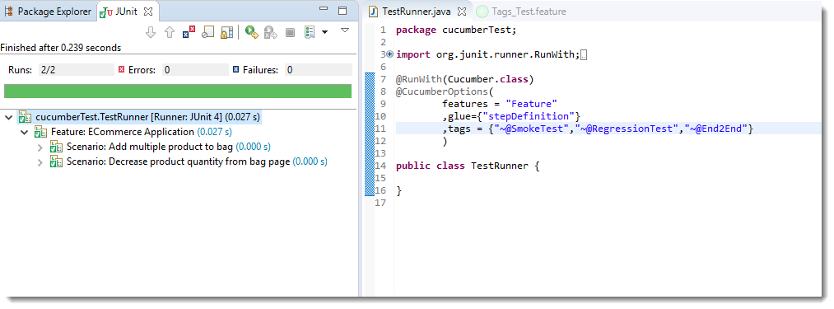Click the "Feature" string in features option
The image size is (834, 309).
point(531,104)
